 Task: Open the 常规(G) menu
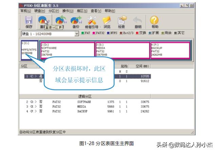pyautogui.click(x=25, y=11)
